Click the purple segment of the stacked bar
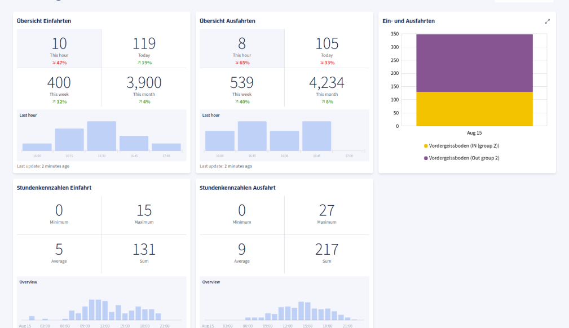Image resolution: width=569 pixels, height=328 pixels. coord(474,63)
